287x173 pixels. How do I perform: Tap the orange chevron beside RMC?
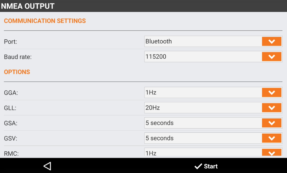[x=271, y=152]
